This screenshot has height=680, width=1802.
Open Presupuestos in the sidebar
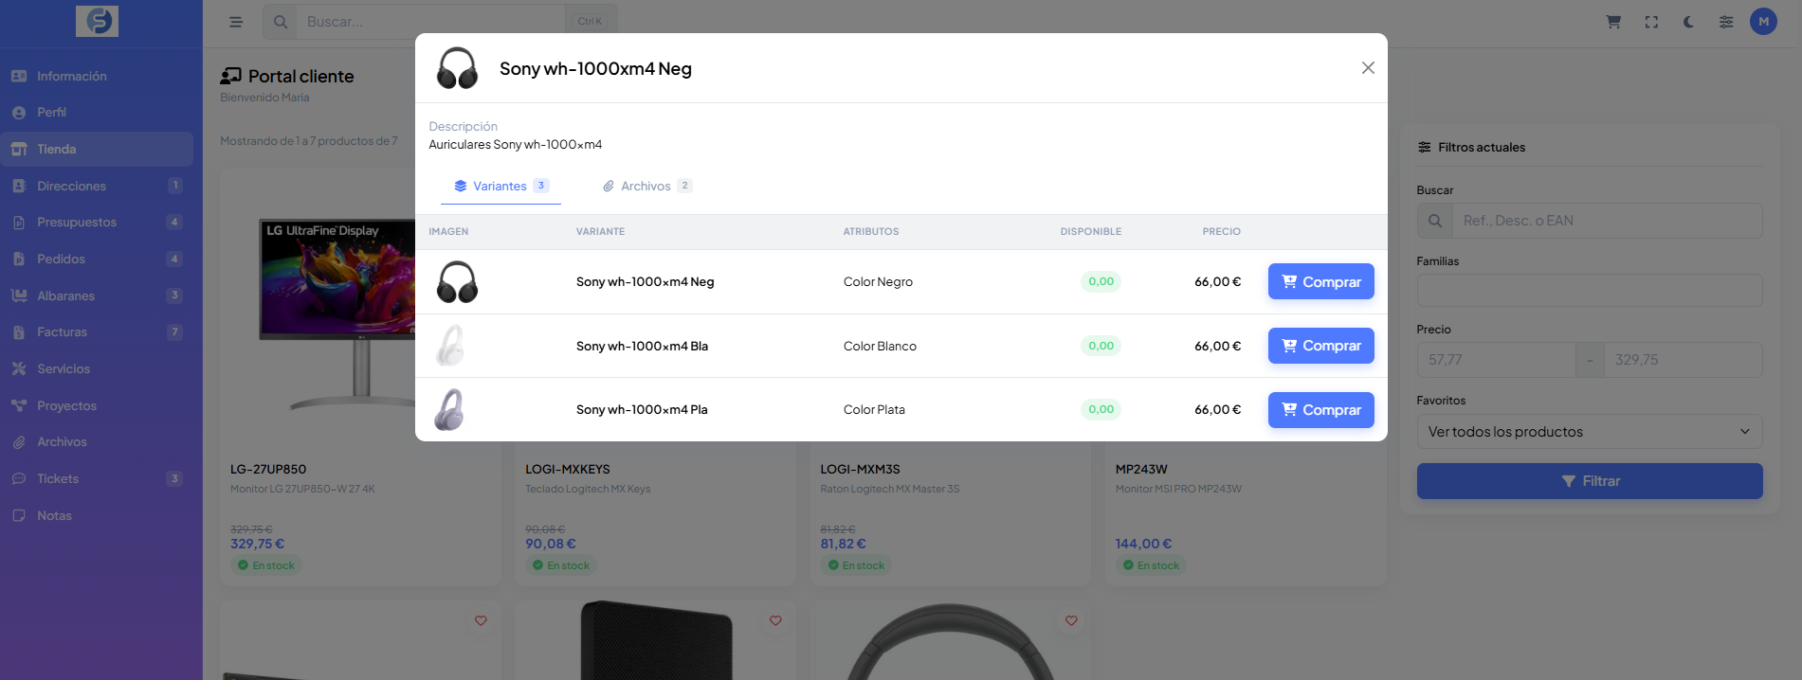(x=97, y=222)
